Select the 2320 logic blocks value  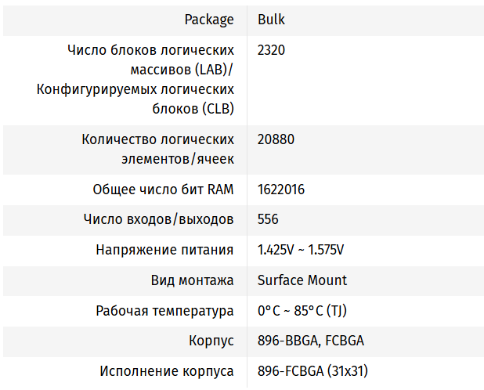(271, 50)
